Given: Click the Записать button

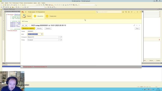Looking at the screenshot, I should pos(39,28).
